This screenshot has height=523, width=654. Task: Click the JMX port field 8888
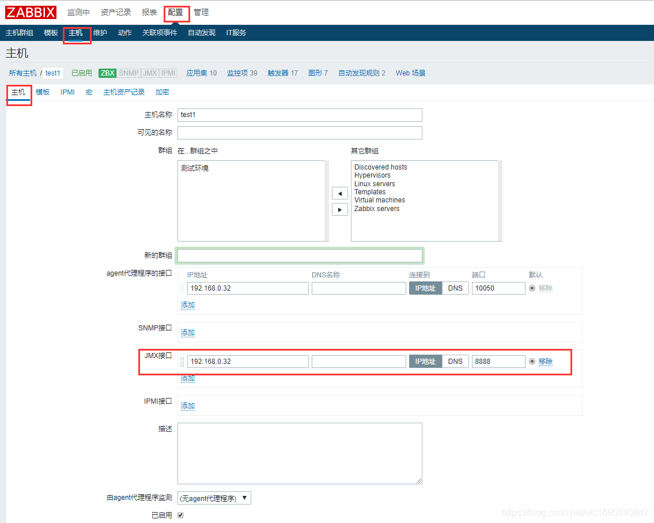[498, 362]
